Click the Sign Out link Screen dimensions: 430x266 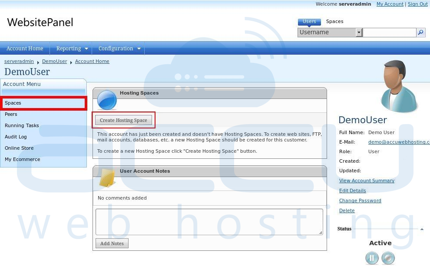click(418, 4)
